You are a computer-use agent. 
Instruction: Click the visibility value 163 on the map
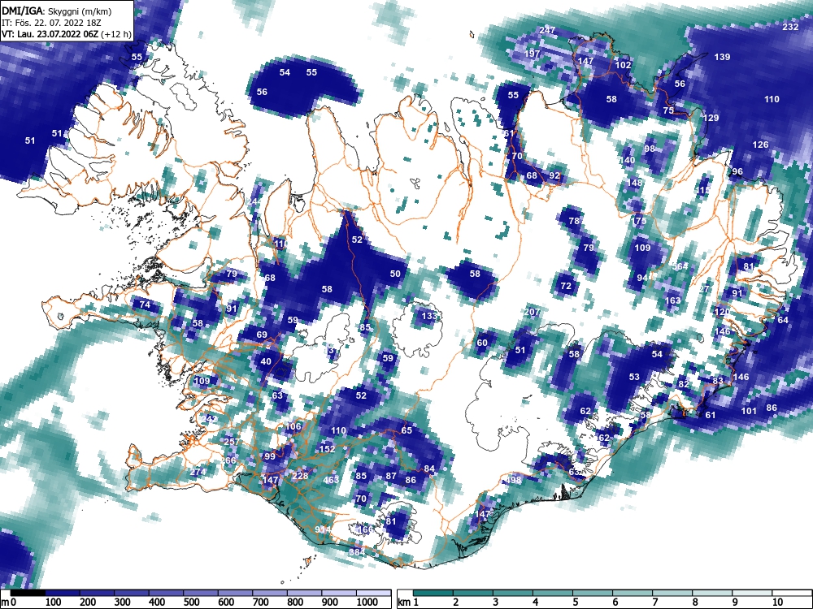(672, 300)
